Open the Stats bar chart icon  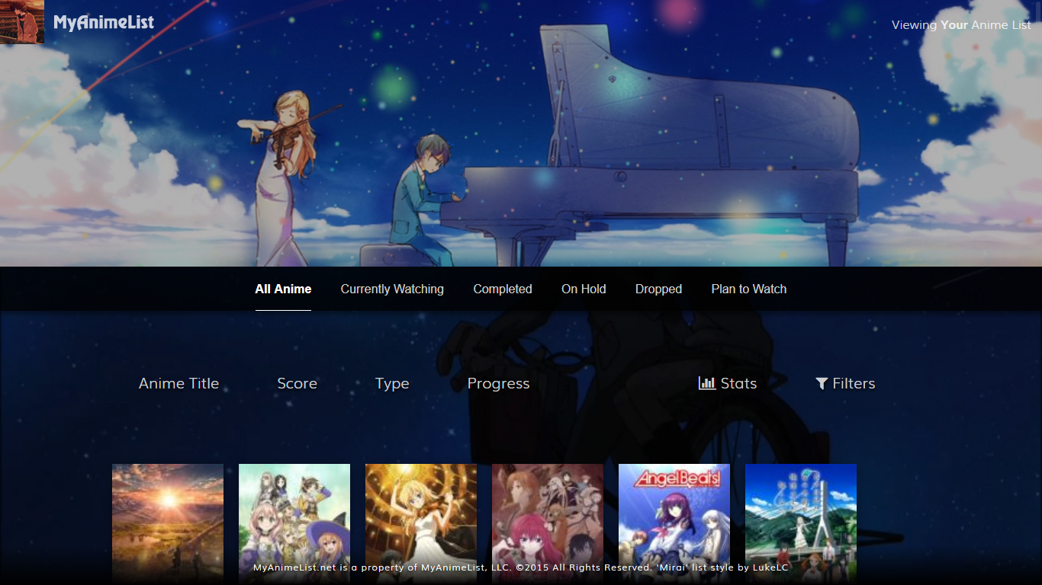point(706,383)
